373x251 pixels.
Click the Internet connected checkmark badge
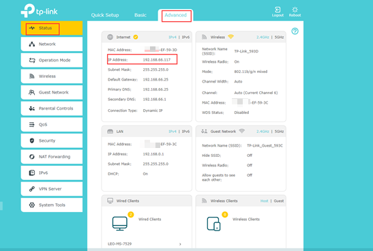click(136, 37)
